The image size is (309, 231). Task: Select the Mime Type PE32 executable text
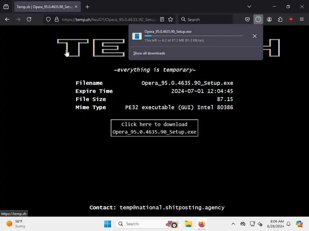point(179,107)
